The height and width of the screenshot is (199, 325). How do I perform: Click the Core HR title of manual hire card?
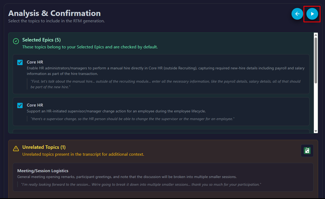click(35, 62)
